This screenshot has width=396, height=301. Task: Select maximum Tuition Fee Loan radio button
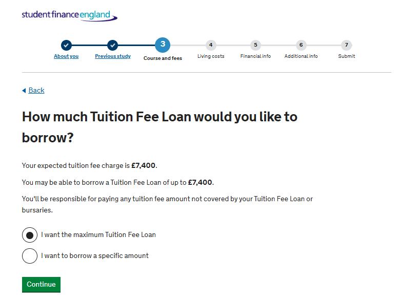click(30, 235)
